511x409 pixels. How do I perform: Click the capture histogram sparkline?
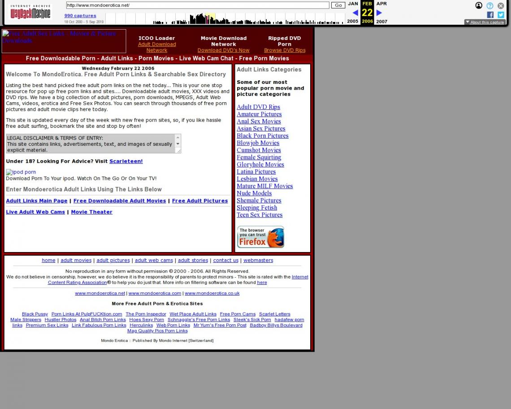click(x=225, y=18)
